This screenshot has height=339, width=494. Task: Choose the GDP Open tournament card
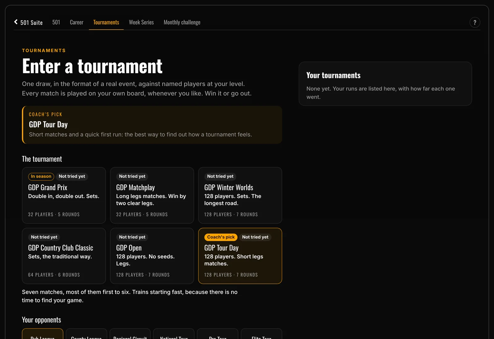click(152, 256)
